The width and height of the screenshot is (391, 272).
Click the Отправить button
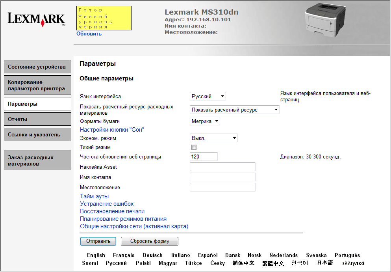[98, 241]
